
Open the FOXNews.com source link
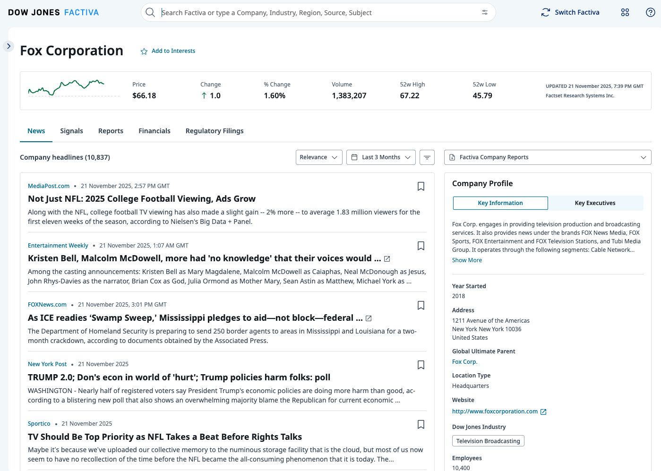47,305
